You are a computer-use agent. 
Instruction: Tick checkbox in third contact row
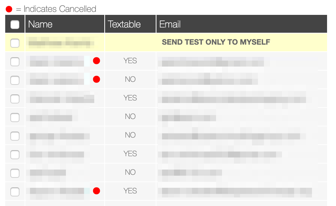[15, 99]
